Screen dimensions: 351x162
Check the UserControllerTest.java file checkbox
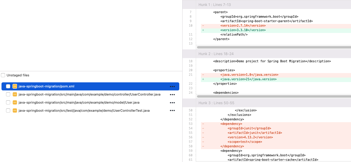pyautogui.click(x=8, y=110)
